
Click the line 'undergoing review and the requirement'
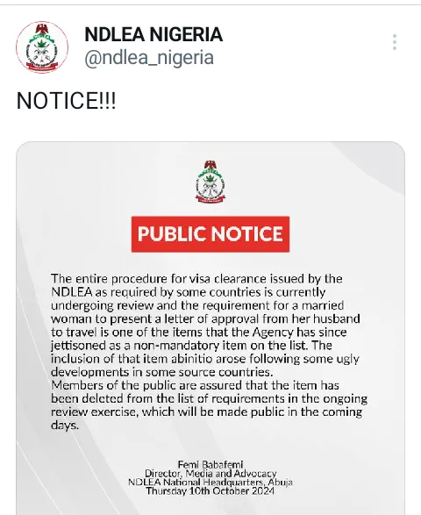197,305
